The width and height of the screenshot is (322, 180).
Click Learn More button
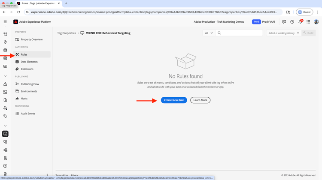[x=200, y=100]
